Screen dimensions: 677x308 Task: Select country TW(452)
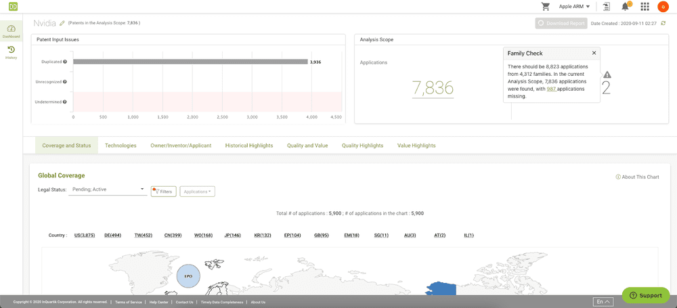click(143, 236)
